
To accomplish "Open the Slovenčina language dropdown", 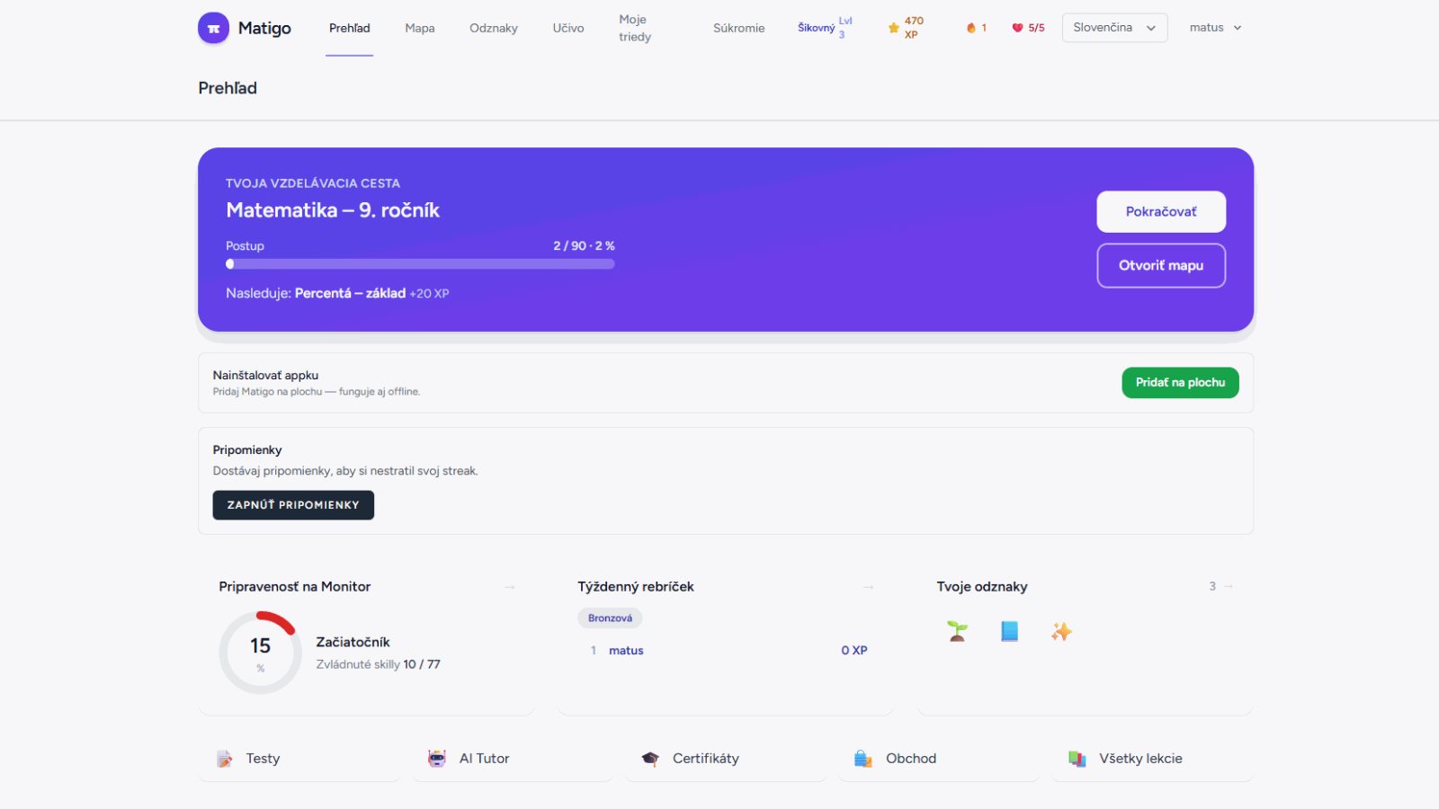I will pyautogui.click(x=1114, y=28).
